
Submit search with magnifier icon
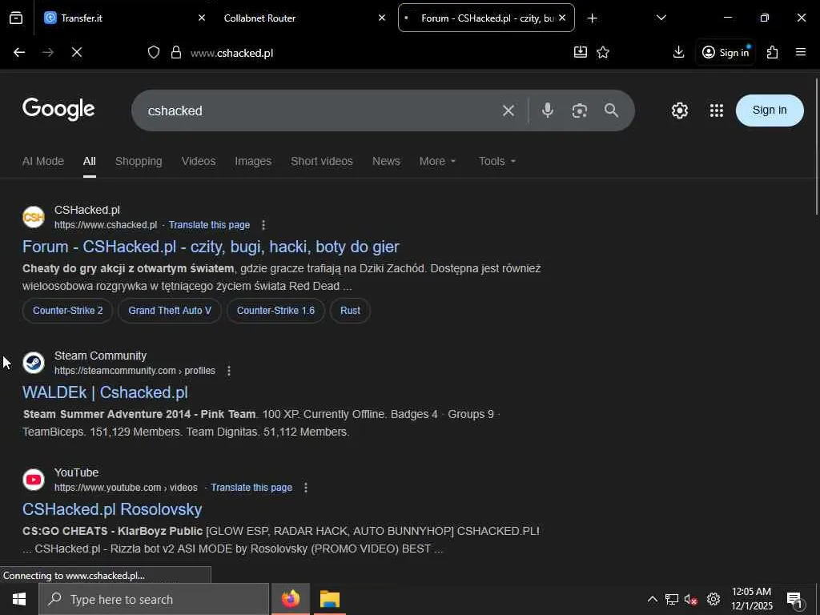611,111
